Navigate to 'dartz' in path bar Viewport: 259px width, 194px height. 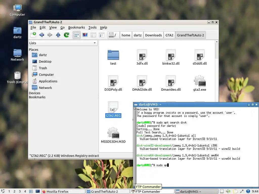[x=138, y=35]
